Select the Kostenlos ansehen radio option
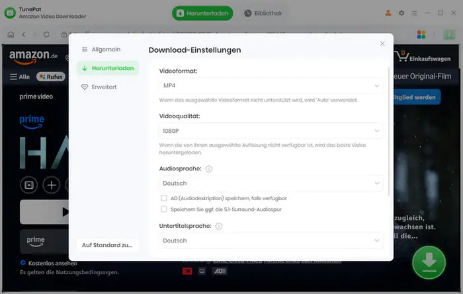 [22, 262]
